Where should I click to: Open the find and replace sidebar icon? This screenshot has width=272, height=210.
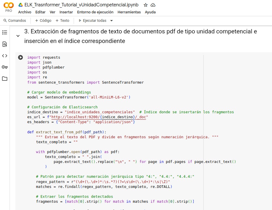pos(5,44)
